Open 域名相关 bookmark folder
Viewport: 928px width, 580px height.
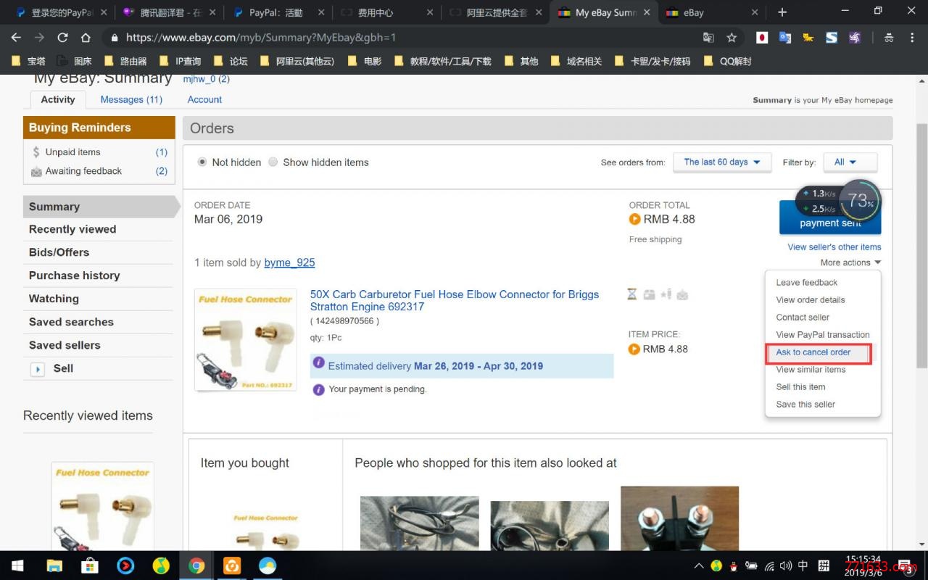tap(576, 62)
